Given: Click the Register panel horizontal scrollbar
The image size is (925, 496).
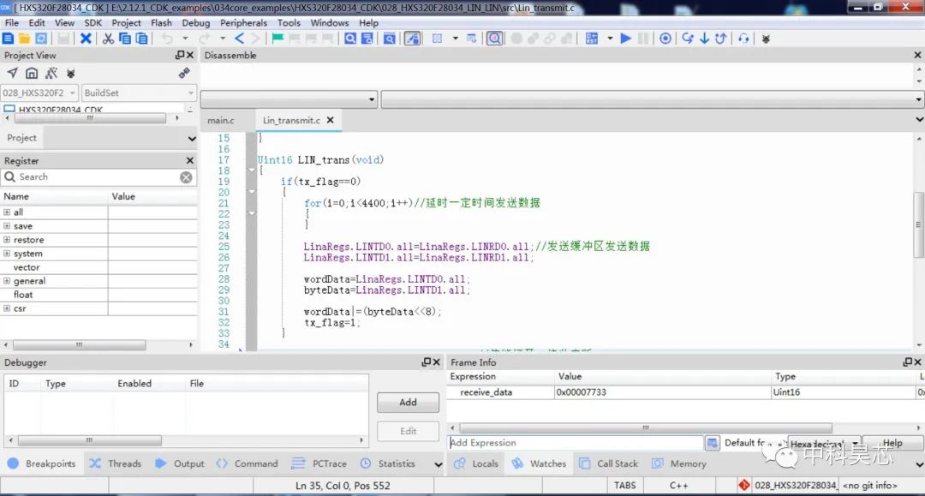Looking at the screenshot, I should 79,344.
